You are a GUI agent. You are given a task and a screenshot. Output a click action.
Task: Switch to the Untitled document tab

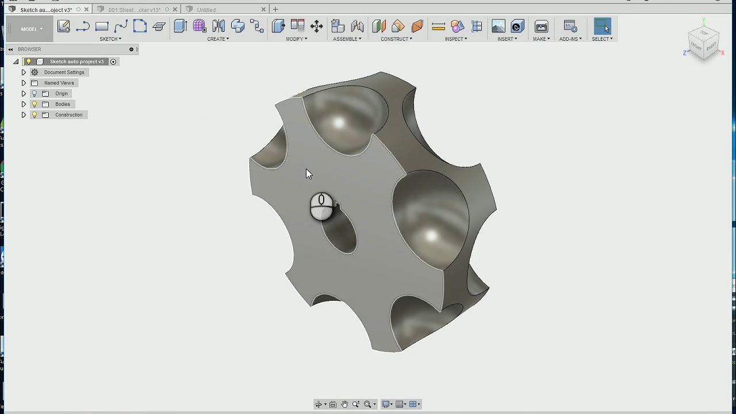206,10
